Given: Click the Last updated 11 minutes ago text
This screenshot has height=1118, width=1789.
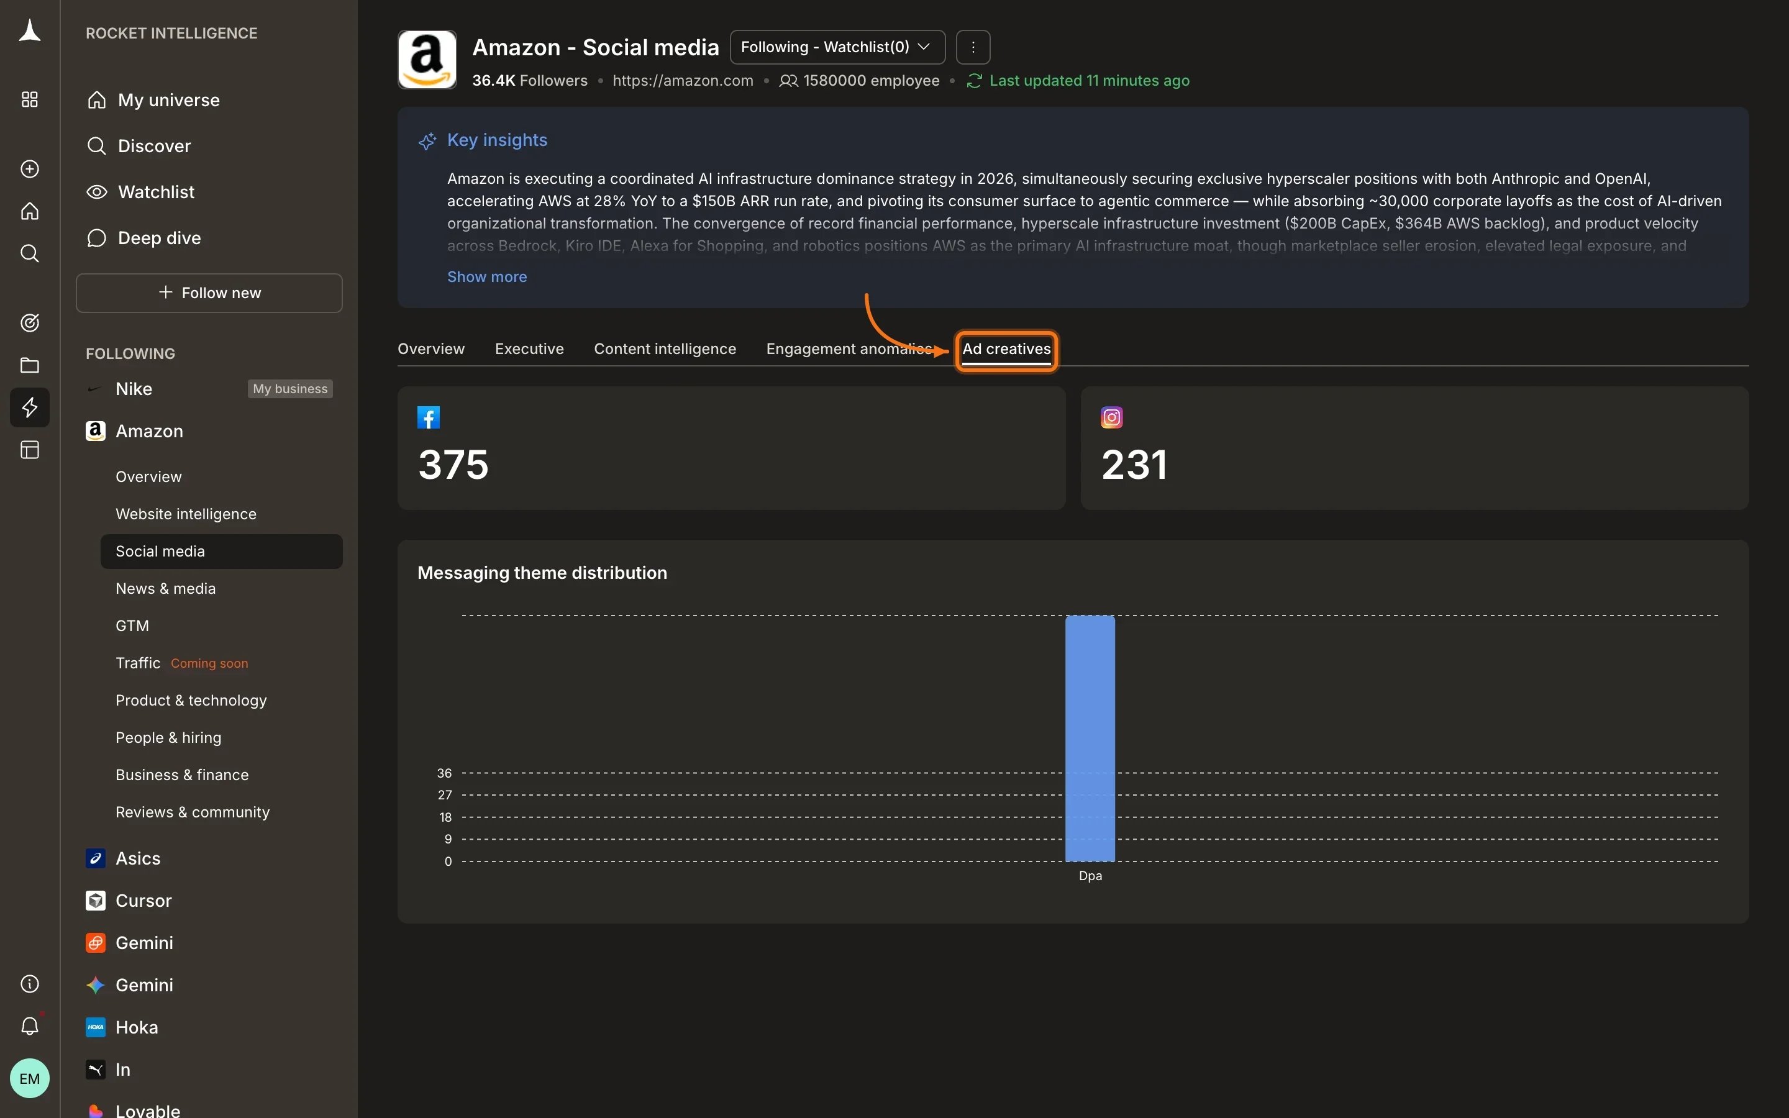Looking at the screenshot, I should [1089, 81].
